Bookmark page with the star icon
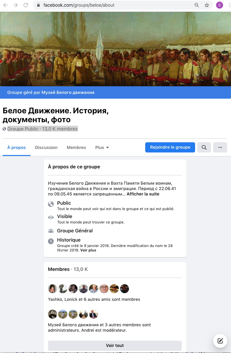This screenshot has height=353, width=231. [207, 5]
